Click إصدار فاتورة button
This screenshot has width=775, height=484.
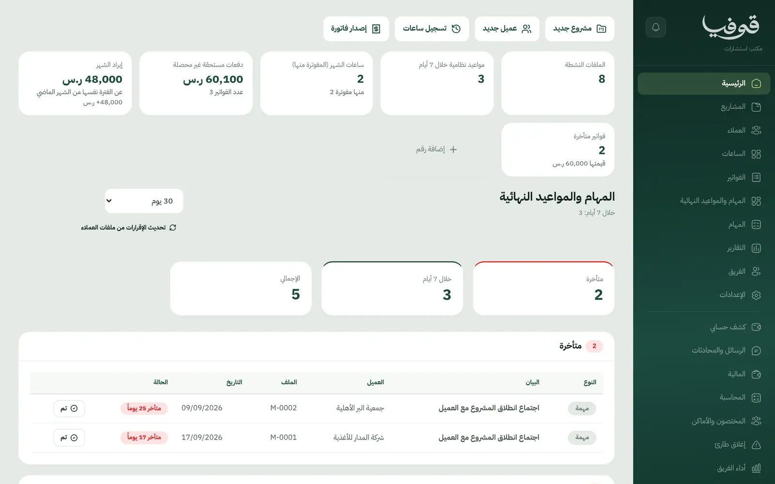(x=356, y=29)
